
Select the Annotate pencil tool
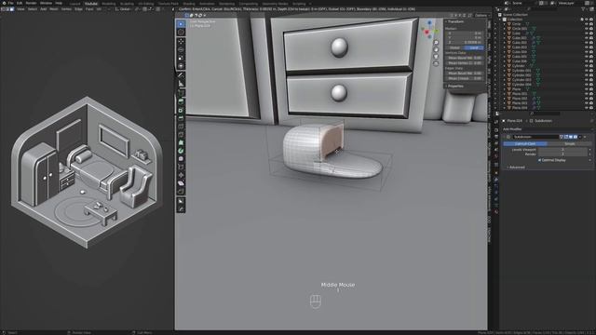click(181, 75)
